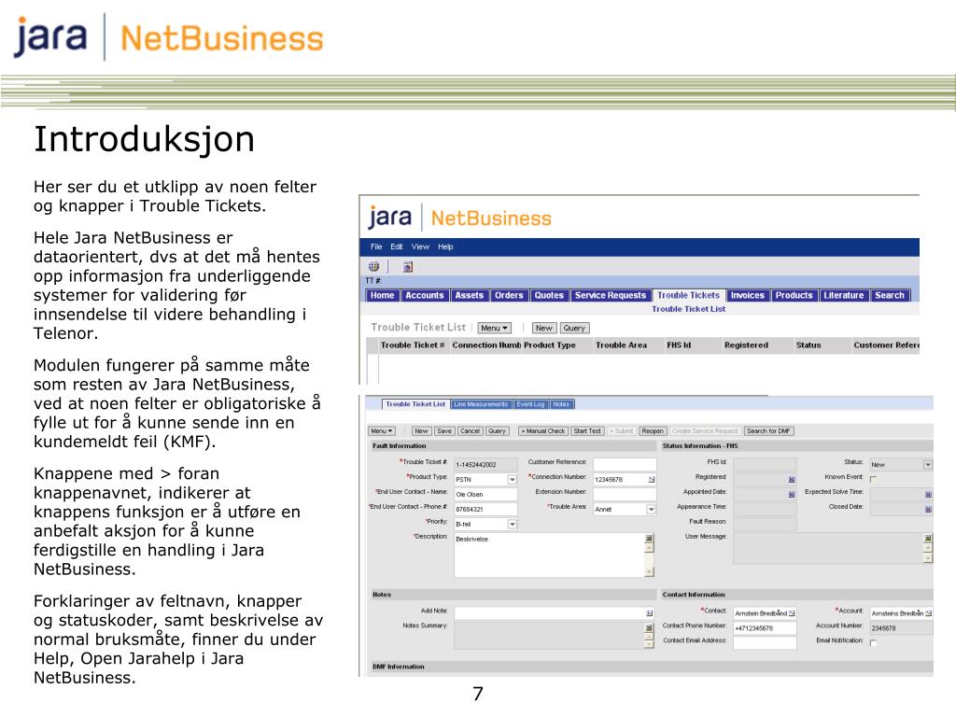Image resolution: width=956 pixels, height=717 pixels.
Task: Click the User Message expand icon
Action: (927, 539)
